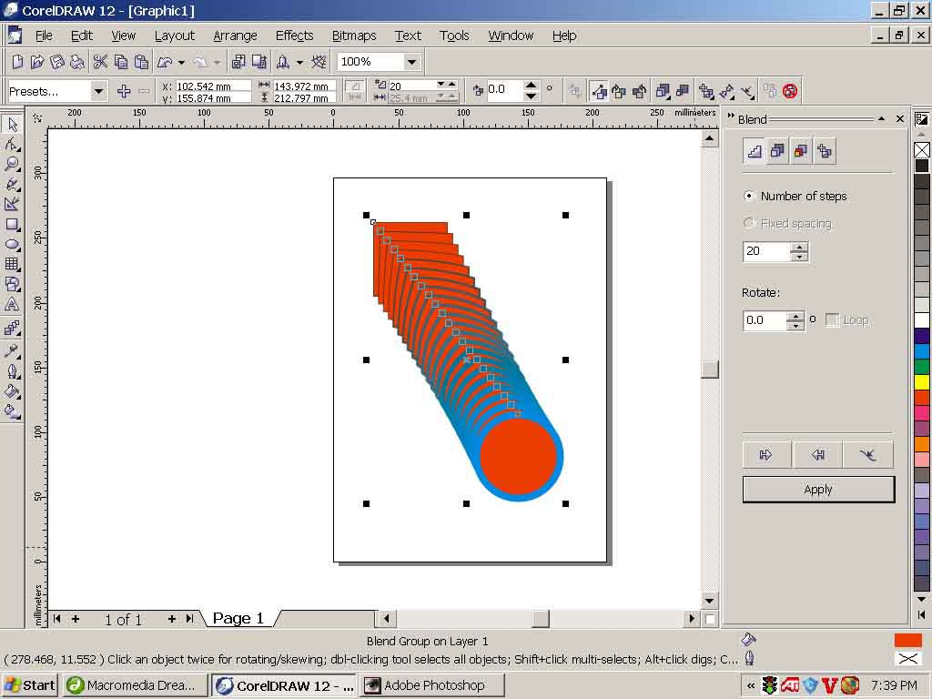This screenshot has height=699, width=932.
Task: Select the Rectangle tool
Action: click(x=12, y=224)
